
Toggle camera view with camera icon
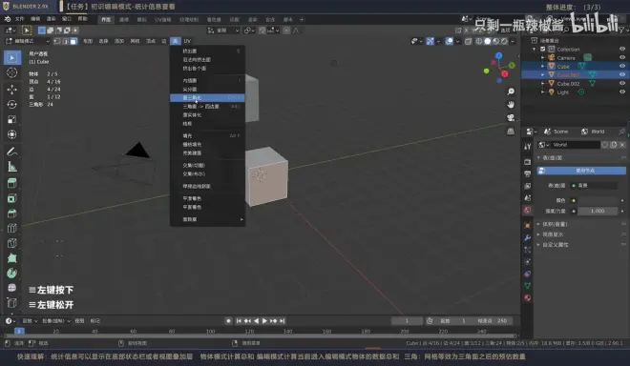511,117
